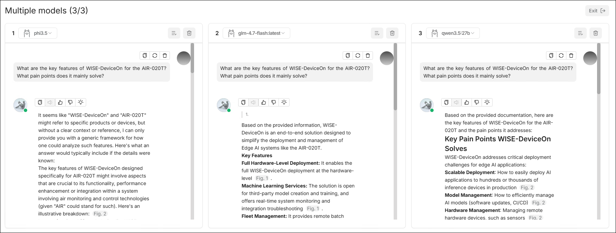Viewport: 616px width, 233px height.
Task: Click the assistant avatar in glm-4.7-flash panel
Action: point(224,105)
